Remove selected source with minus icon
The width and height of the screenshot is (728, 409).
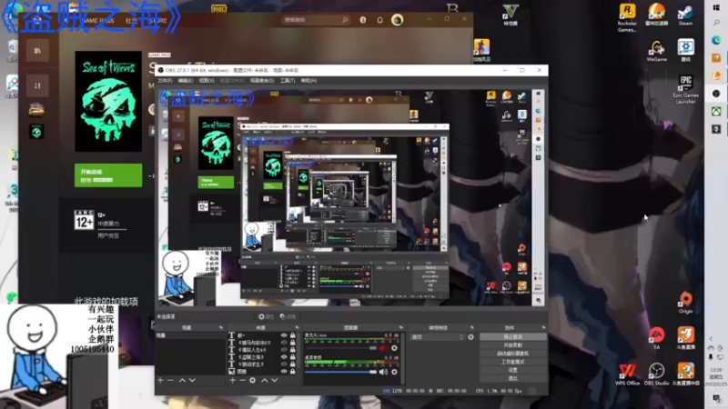pyautogui.click(x=242, y=380)
